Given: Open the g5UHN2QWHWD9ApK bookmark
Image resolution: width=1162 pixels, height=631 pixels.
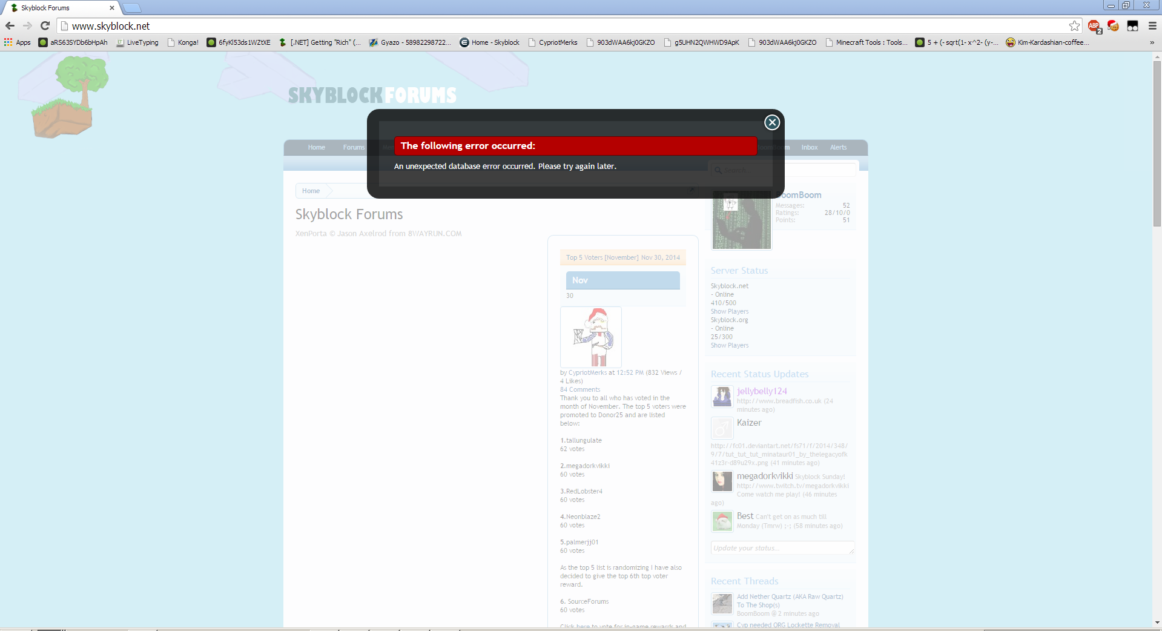Looking at the screenshot, I should click(x=701, y=42).
